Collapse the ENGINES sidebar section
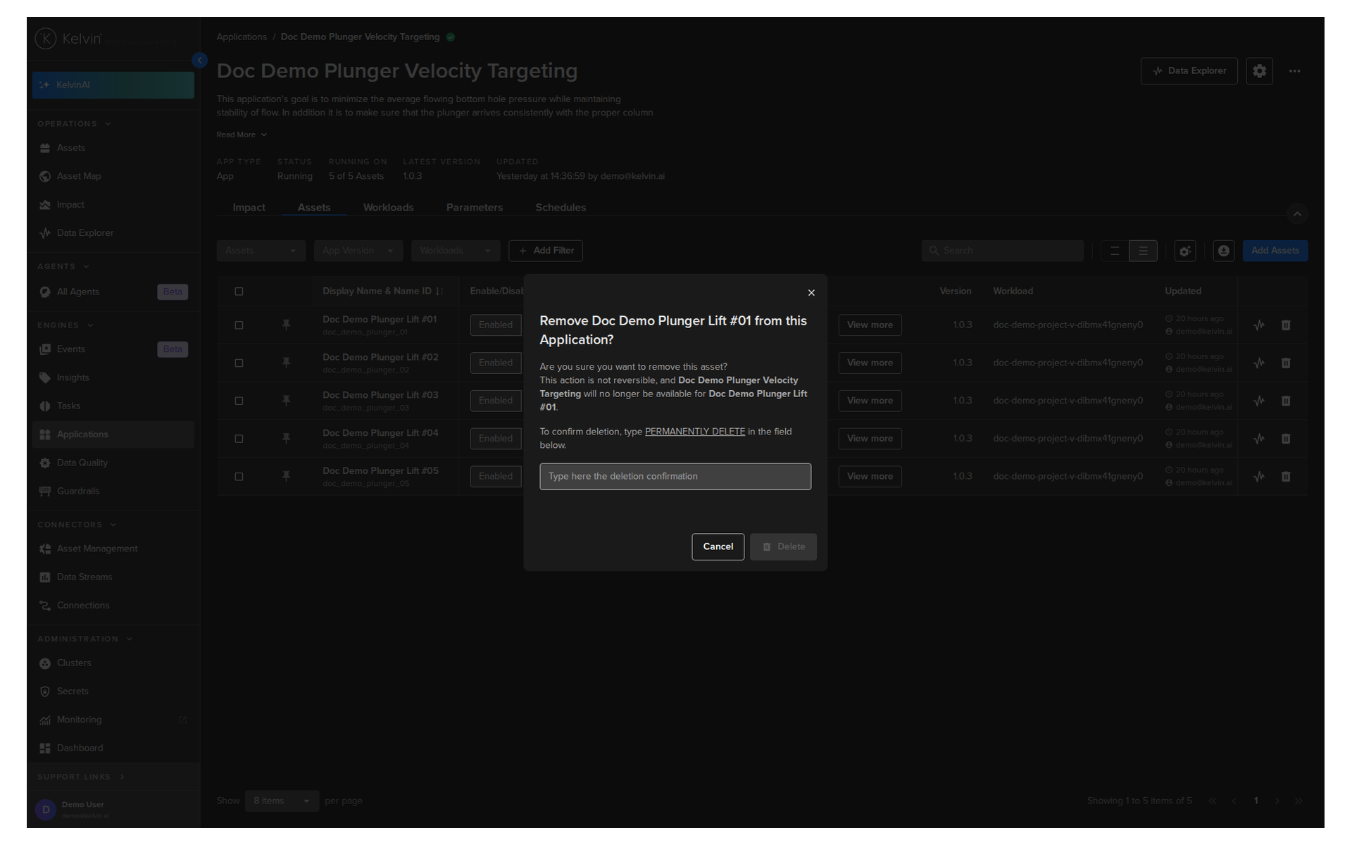 (65, 325)
